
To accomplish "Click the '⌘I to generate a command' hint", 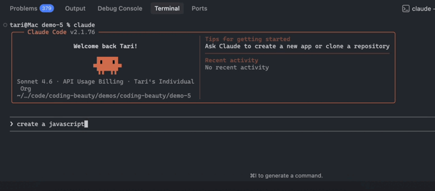I will (286, 176).
